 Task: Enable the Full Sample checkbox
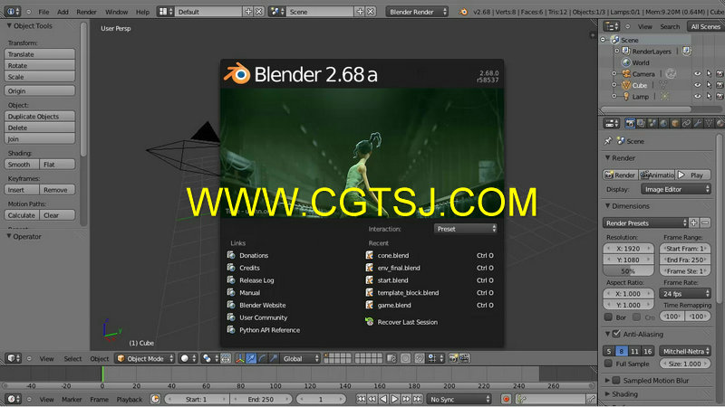coord(608,364)
